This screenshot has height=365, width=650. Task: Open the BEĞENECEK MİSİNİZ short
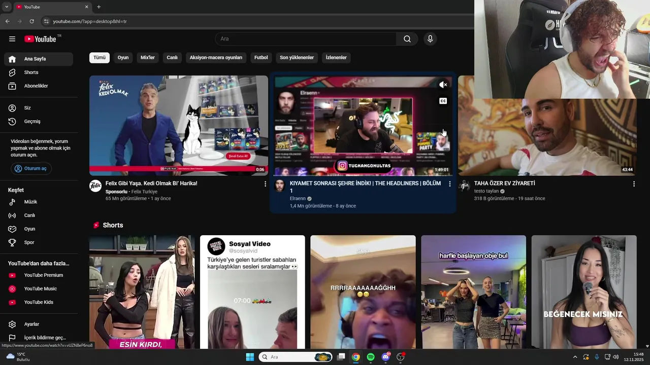(584, 292)
